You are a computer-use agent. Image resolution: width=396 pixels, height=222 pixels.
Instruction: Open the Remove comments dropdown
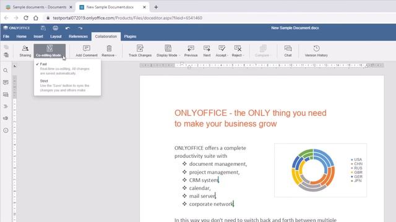click(109, 51)
